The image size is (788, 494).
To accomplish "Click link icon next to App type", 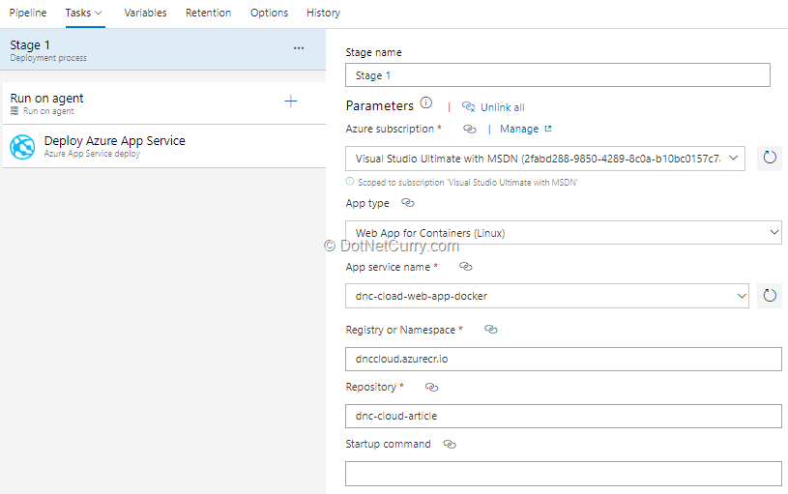I will (x=408, y=203).
